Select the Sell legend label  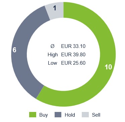[x=96, y=115]
